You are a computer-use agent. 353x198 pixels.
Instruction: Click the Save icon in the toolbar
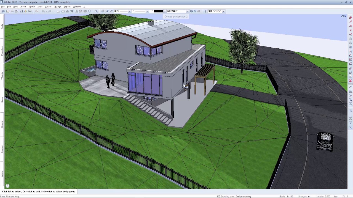[21, 11]
